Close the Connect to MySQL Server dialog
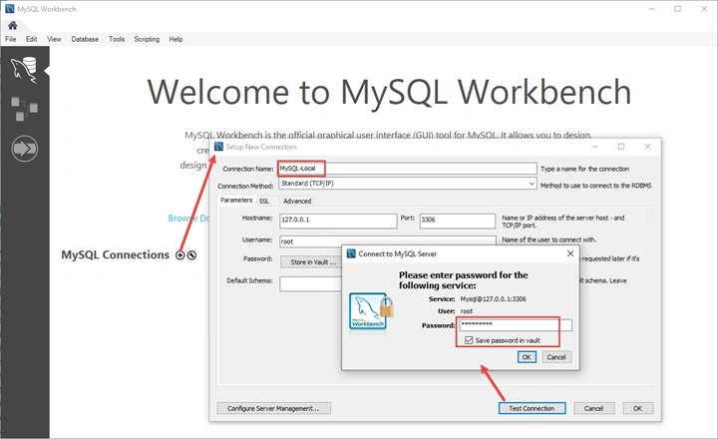718x439 pixels. pos(570,253)
